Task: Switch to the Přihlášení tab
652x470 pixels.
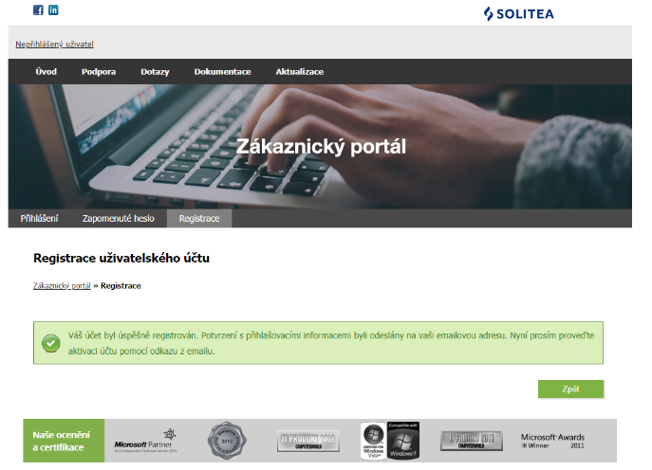Action: (x=40, y=218)
